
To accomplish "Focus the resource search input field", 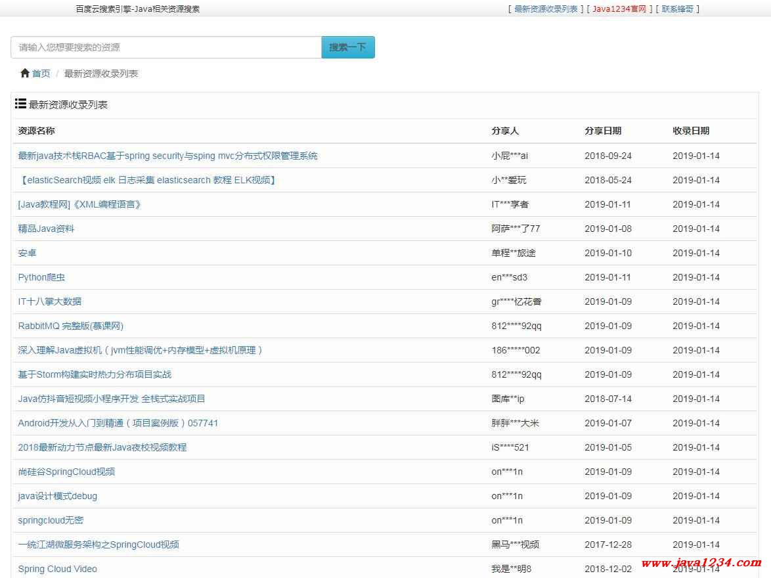I will coord(166,47).
